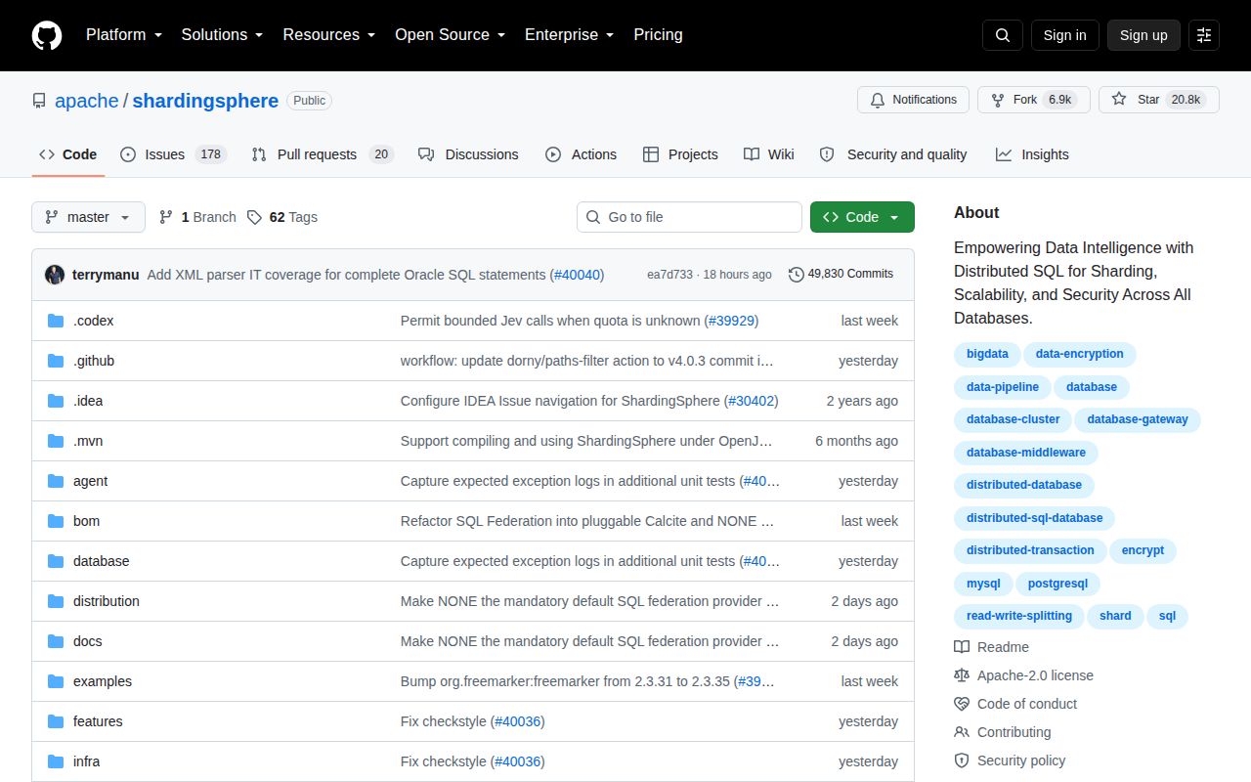Click the branch icon beside 1 Branch
This screenshot has width=1251, height=782.
point(166,217)
